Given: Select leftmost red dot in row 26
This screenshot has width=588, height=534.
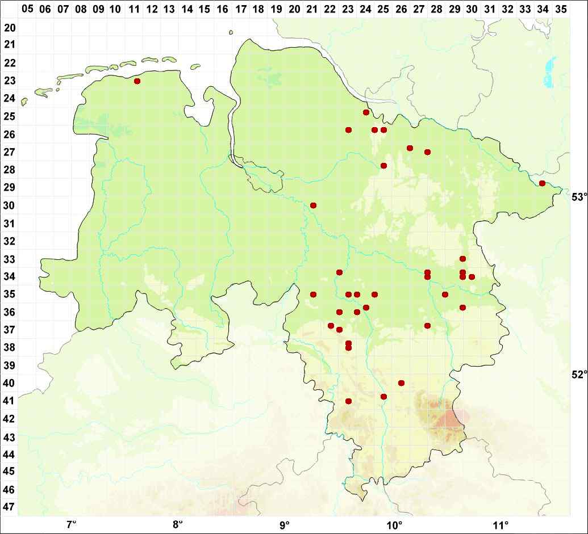Looking at the screenshot, I should [348, 130].
